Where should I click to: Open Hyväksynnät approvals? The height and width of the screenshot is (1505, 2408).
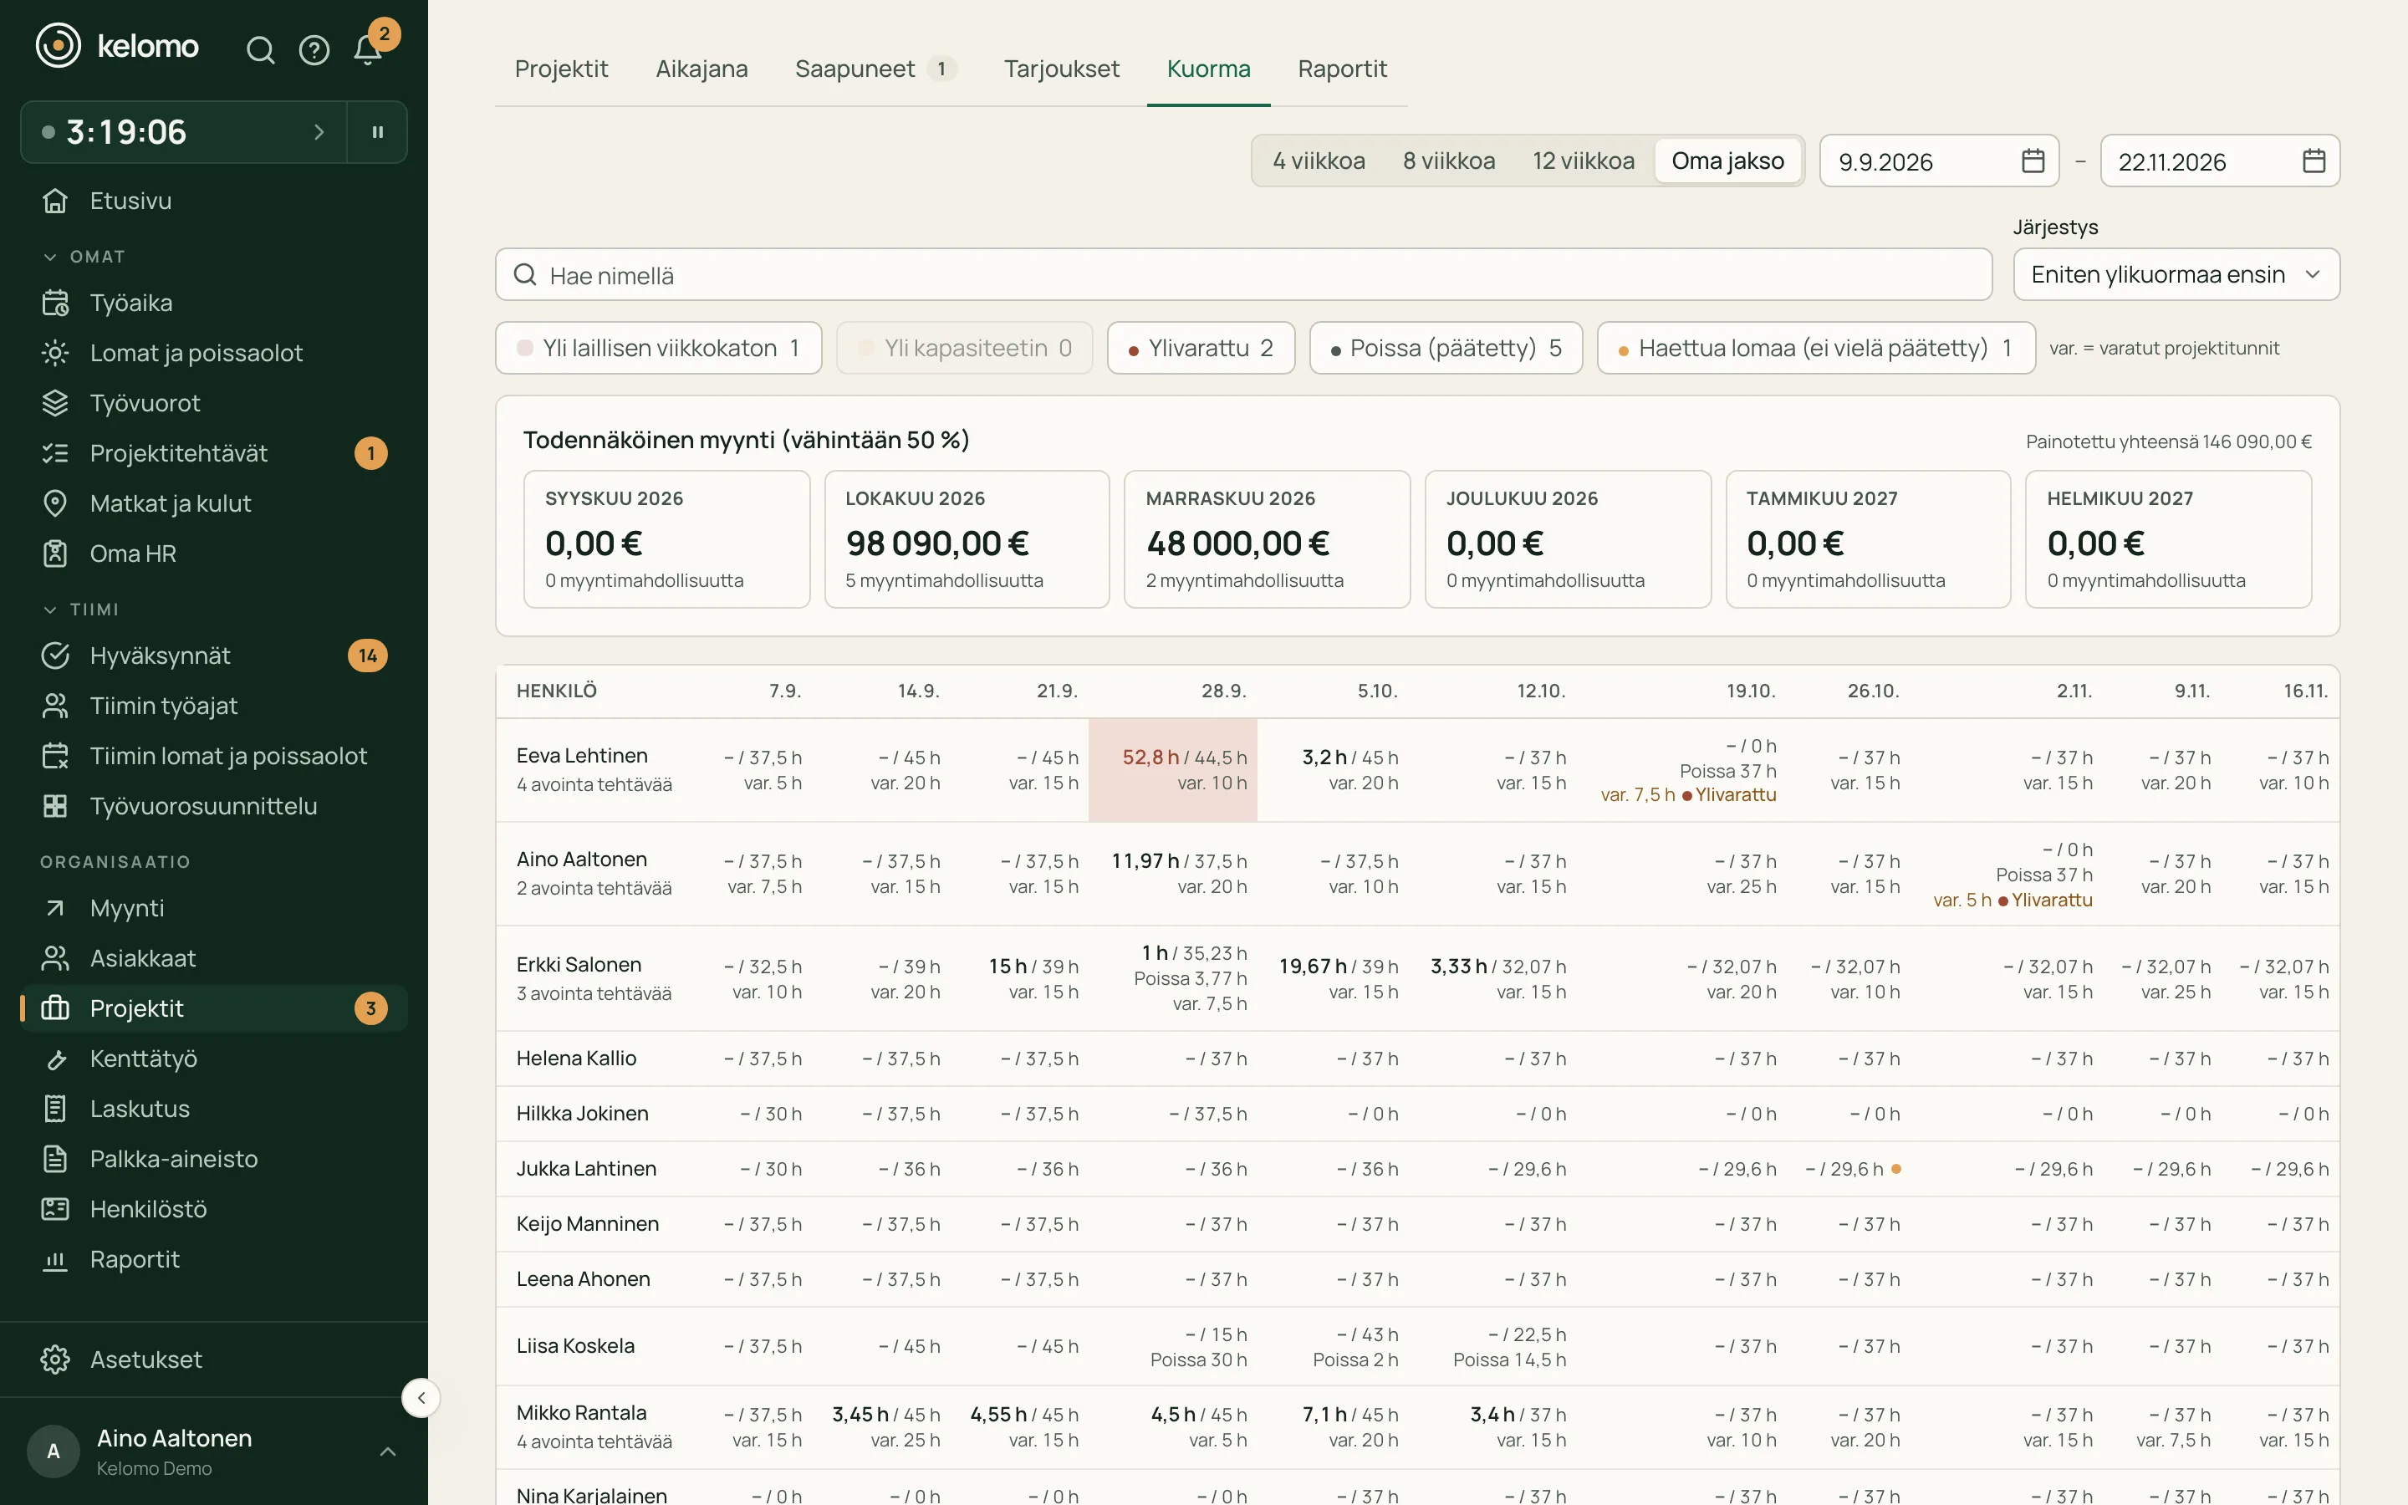(x=214, y=655)
